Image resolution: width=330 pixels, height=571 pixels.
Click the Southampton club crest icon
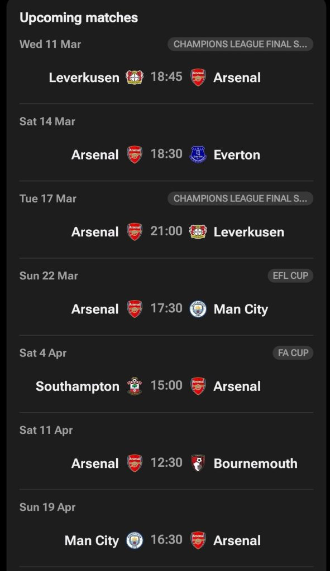coord(135,386)
